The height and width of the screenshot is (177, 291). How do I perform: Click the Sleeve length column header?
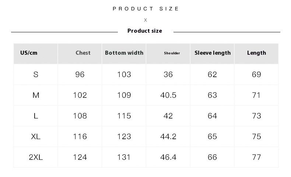[x=213, y=53]
